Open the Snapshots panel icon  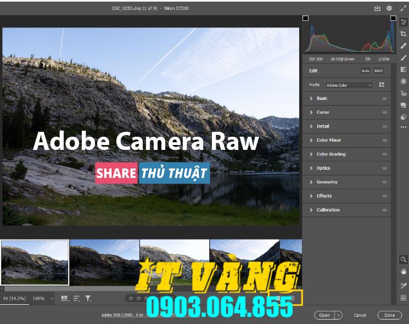click(404, 105)
